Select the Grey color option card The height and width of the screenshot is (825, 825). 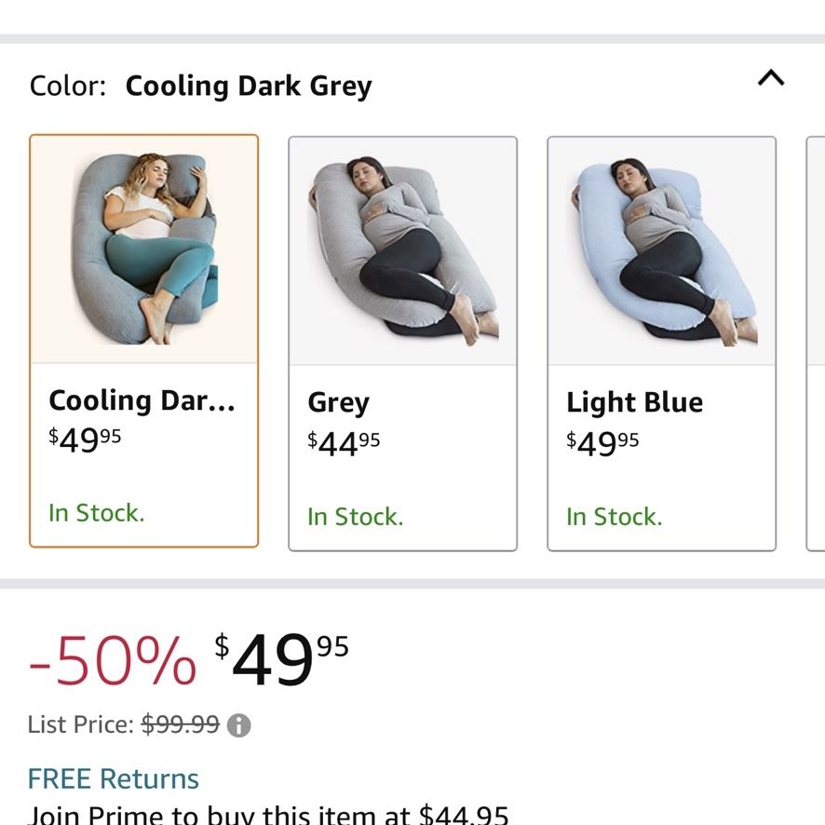tap(402, 344)
